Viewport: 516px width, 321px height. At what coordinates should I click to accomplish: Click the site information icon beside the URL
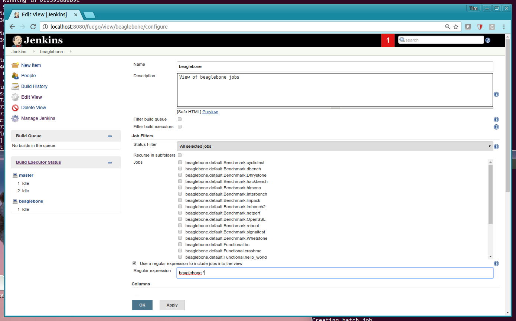[45, 27]
